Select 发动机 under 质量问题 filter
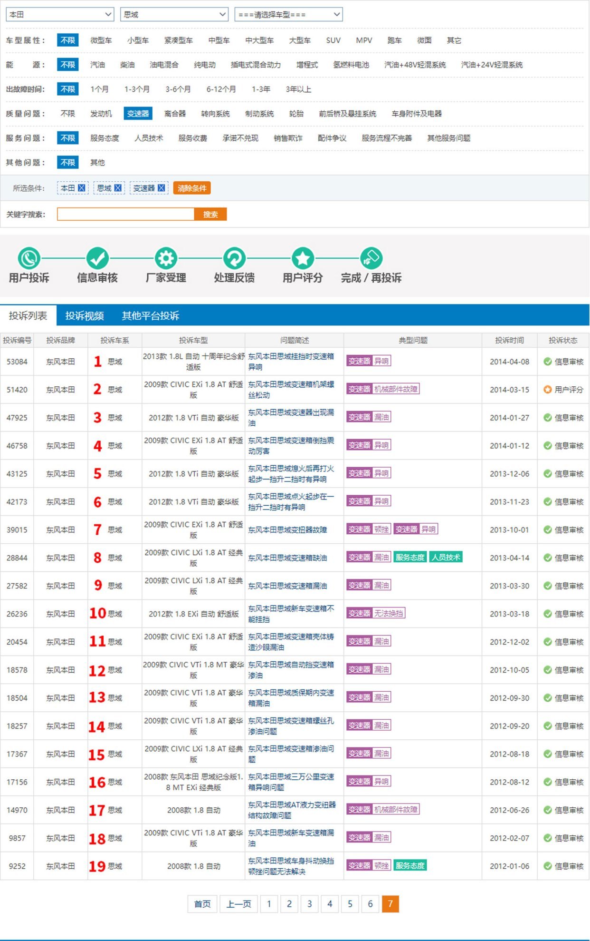 tap(101, 114)
